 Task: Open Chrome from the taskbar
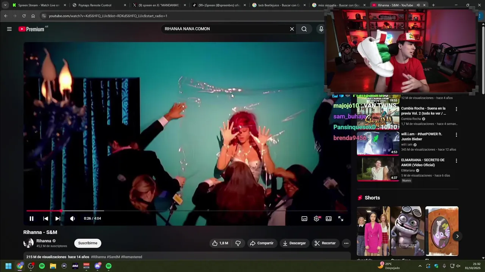point(20,266)
